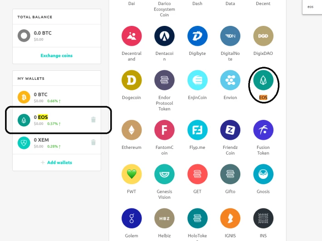Click the Bitcoin wallet orange icon
The height and width of the screenshot is (241, 322).
point(24,97)
